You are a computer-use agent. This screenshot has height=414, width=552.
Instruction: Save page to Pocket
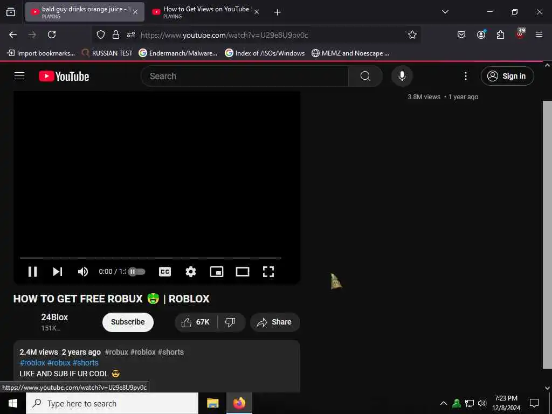tap(461, 34)
